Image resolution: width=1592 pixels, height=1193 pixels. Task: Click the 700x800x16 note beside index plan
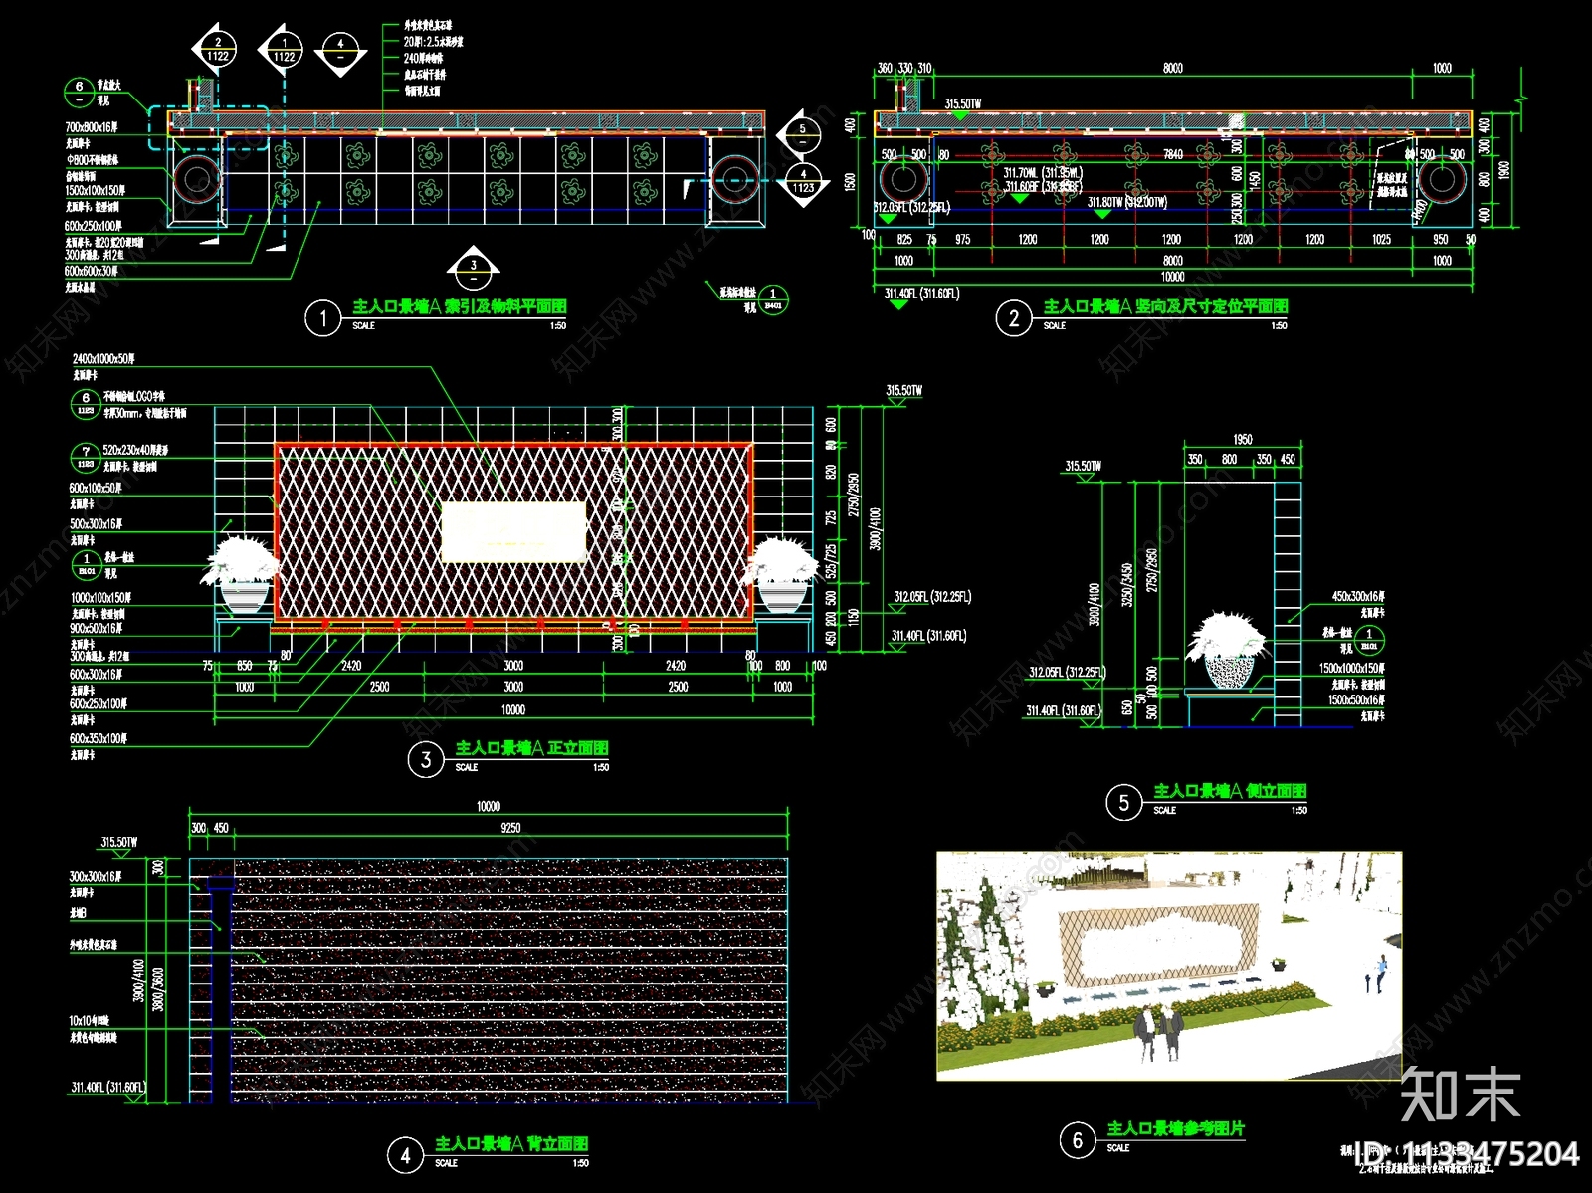(x=92, y=127)
